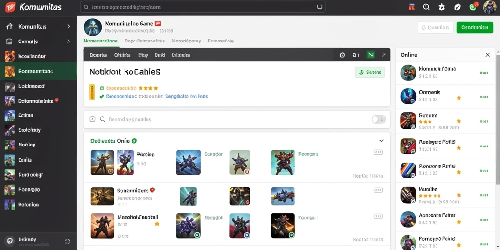The width and height of the screenshot is (500, 250).
Task: Click the green circle indicator beside orange stars
Action: 102,88
